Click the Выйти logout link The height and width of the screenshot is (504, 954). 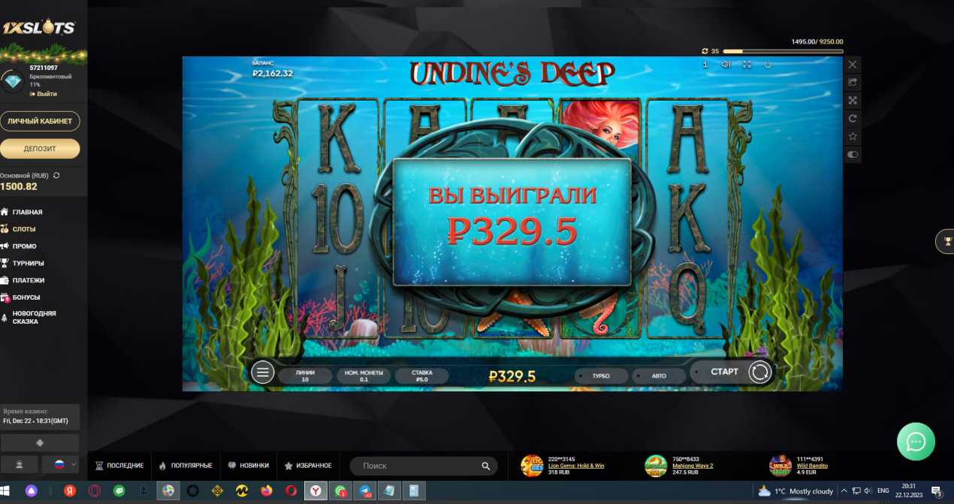click(x=43, y=94)
